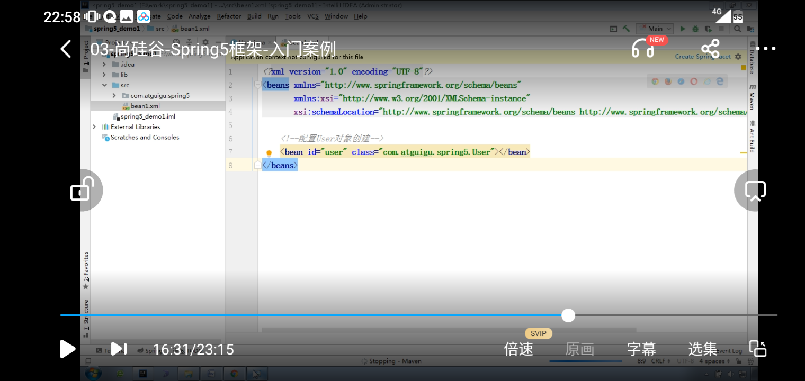Image resolution: width=805 pixels, height=381 pixels.
Task: Open the Main run configuration dropdown
Action: 655,29
